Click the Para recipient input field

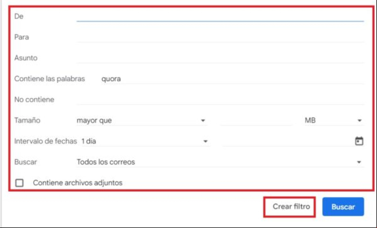click(x=220, y=37)
